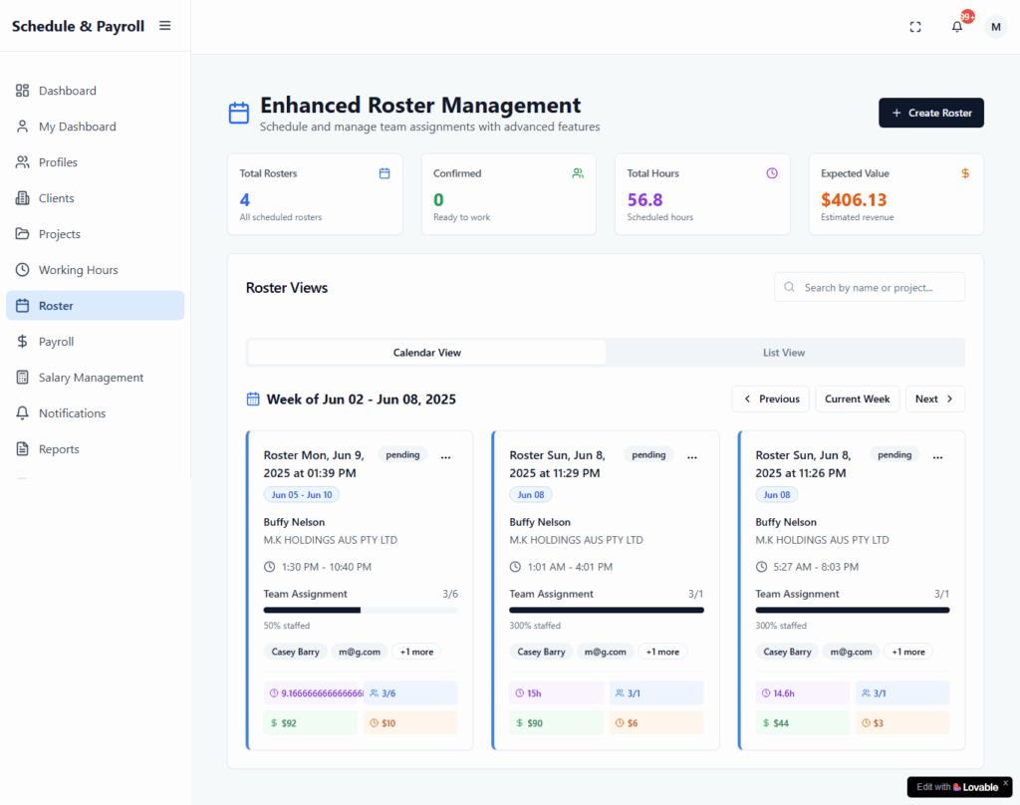Click the Expected Value dollar icon
The width and height of the screenshot is (1020, 805).
pyautogui.click(x=965, y=173)
